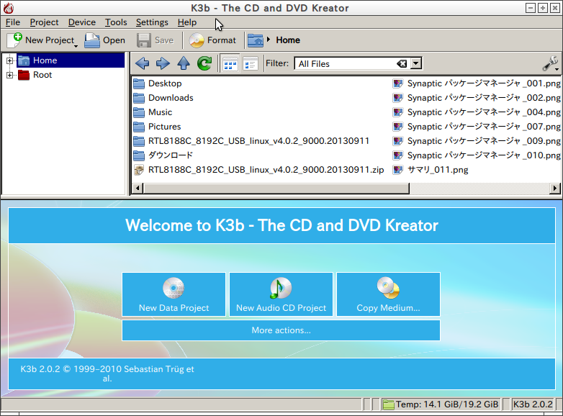Select Synaptic パッケージマネージャ_009.png
The height and width of the screenshot is (416, 563).
click(x=477, y=140)
